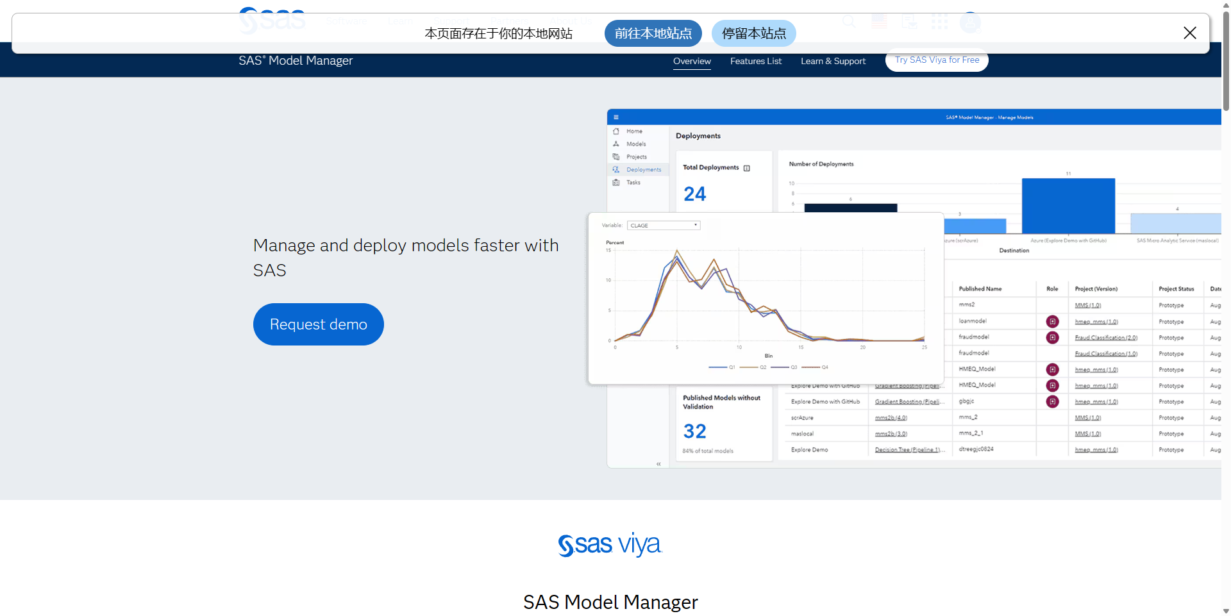Click the Request demo button
The image size is (1231, 616).
click(x=318, y=324)
